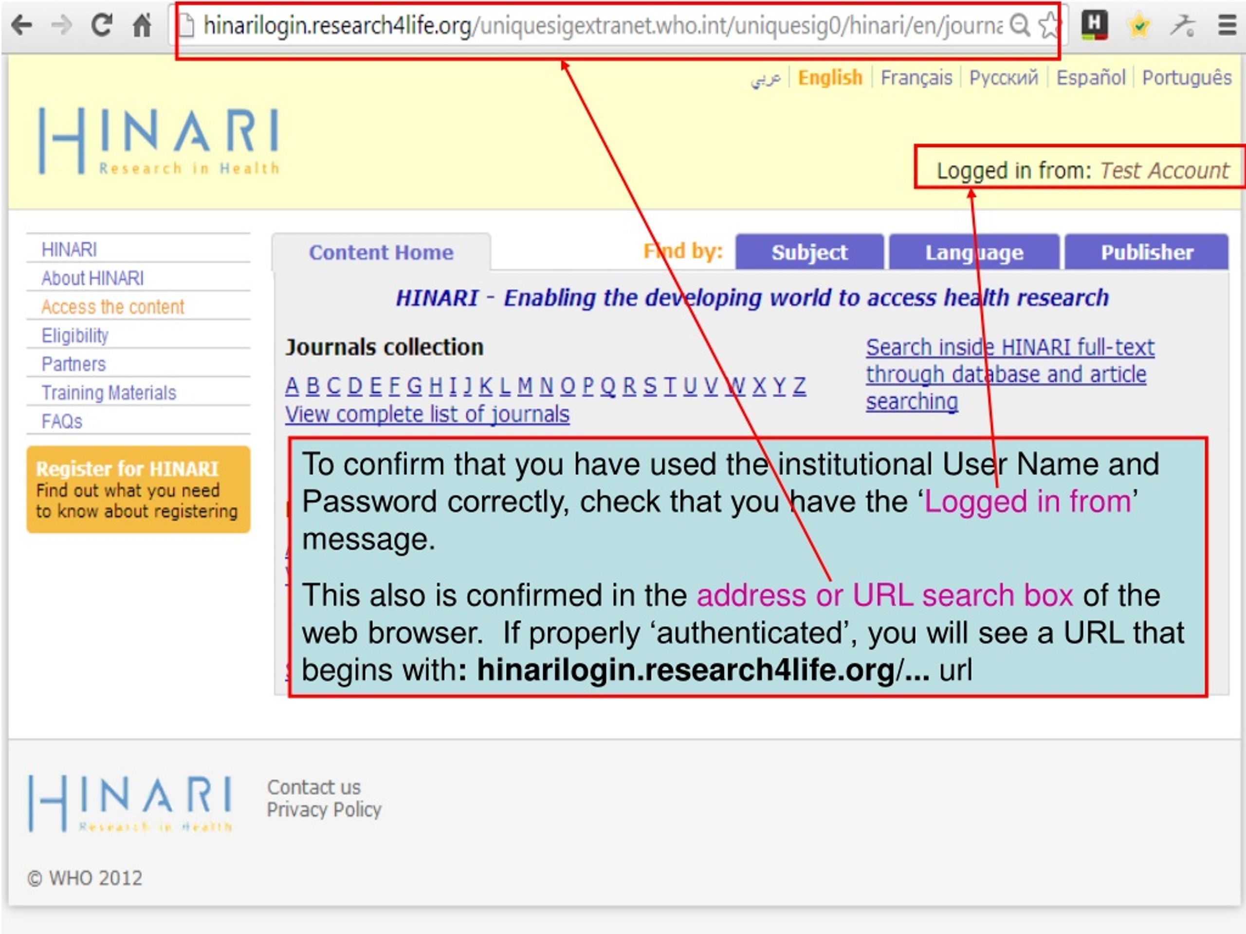
Task: Open Search inside HINARI full-text link
Action: coord(1010,375)
